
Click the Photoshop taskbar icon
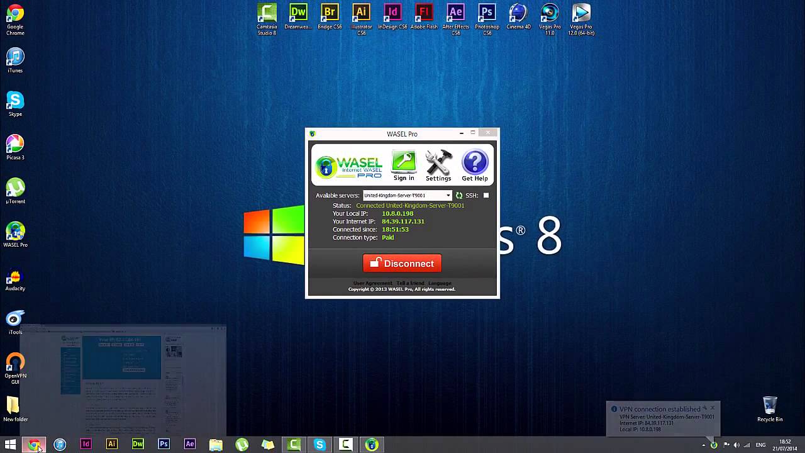(164, 445)
